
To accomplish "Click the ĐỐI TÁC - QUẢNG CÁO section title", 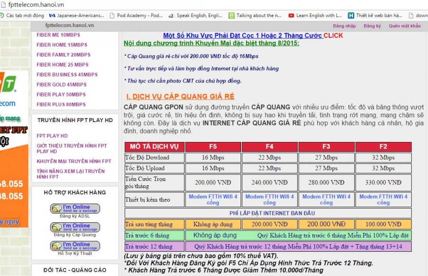I will point(75,270).
